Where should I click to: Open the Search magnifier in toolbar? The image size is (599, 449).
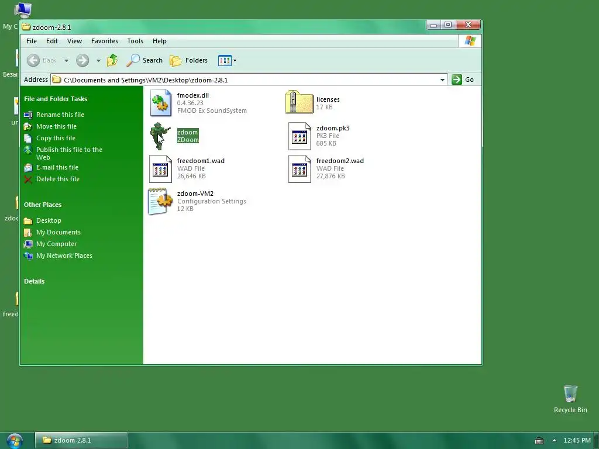coord(133,60)
